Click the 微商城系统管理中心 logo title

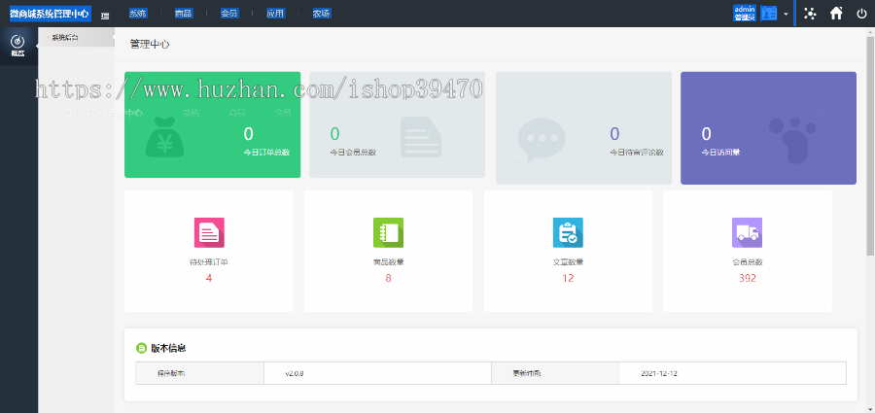51,14
